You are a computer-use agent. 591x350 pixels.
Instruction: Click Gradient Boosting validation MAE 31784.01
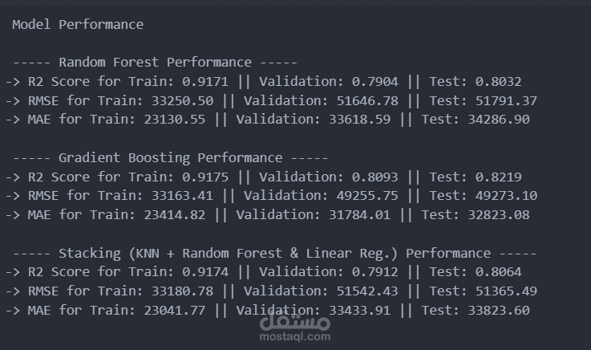point(359,215)
